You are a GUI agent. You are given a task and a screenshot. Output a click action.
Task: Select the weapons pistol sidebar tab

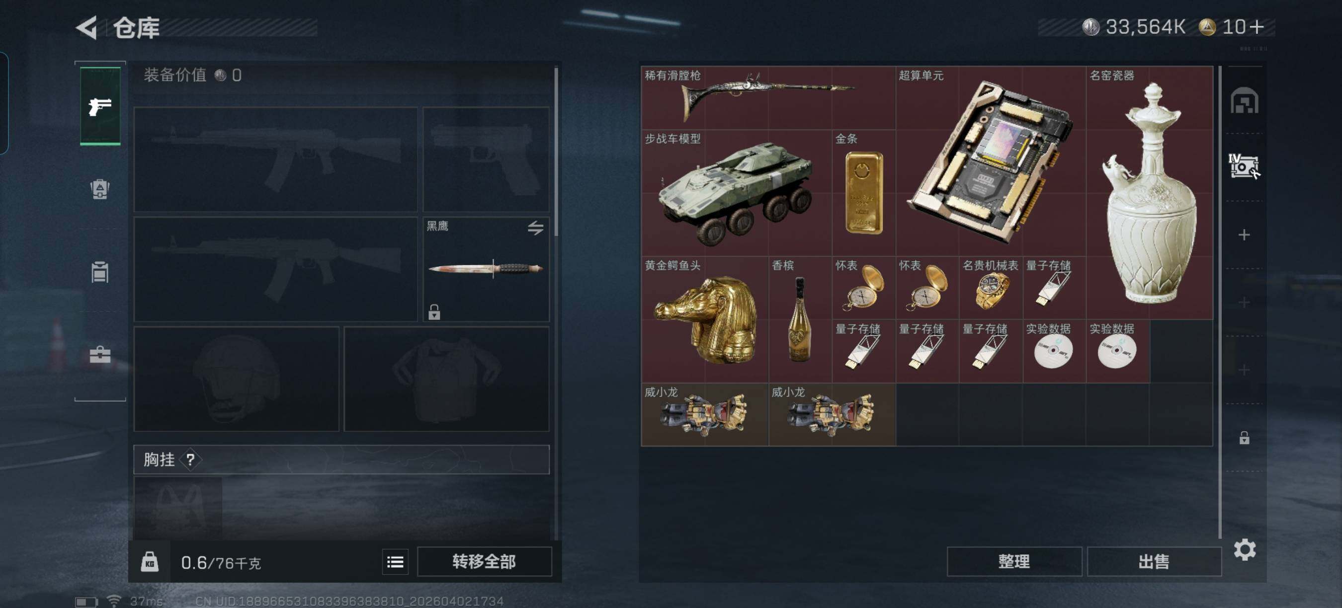click(100, 106)
